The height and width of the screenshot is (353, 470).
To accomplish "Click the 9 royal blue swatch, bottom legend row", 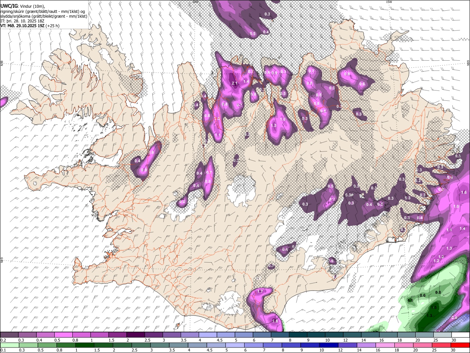I will [310, 345].
